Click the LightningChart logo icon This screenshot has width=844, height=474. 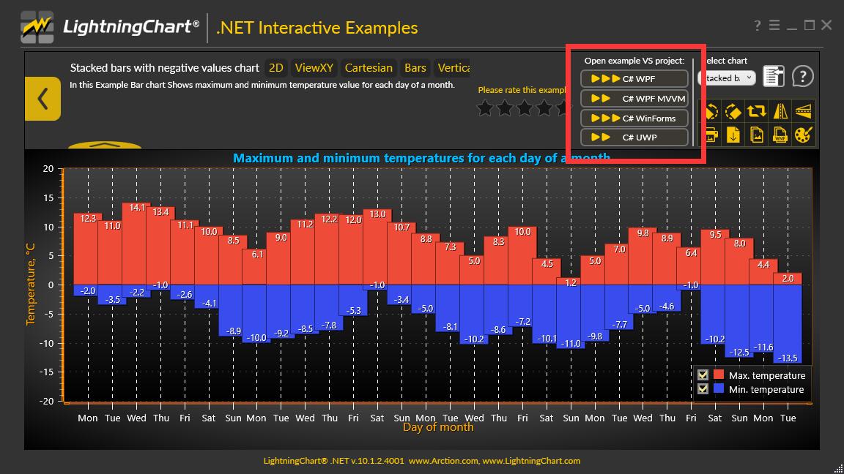pyautogui.click(x=37, y=27)
